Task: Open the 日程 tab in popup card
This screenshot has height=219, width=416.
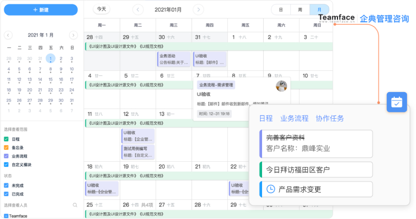Action: click(266, 119)
